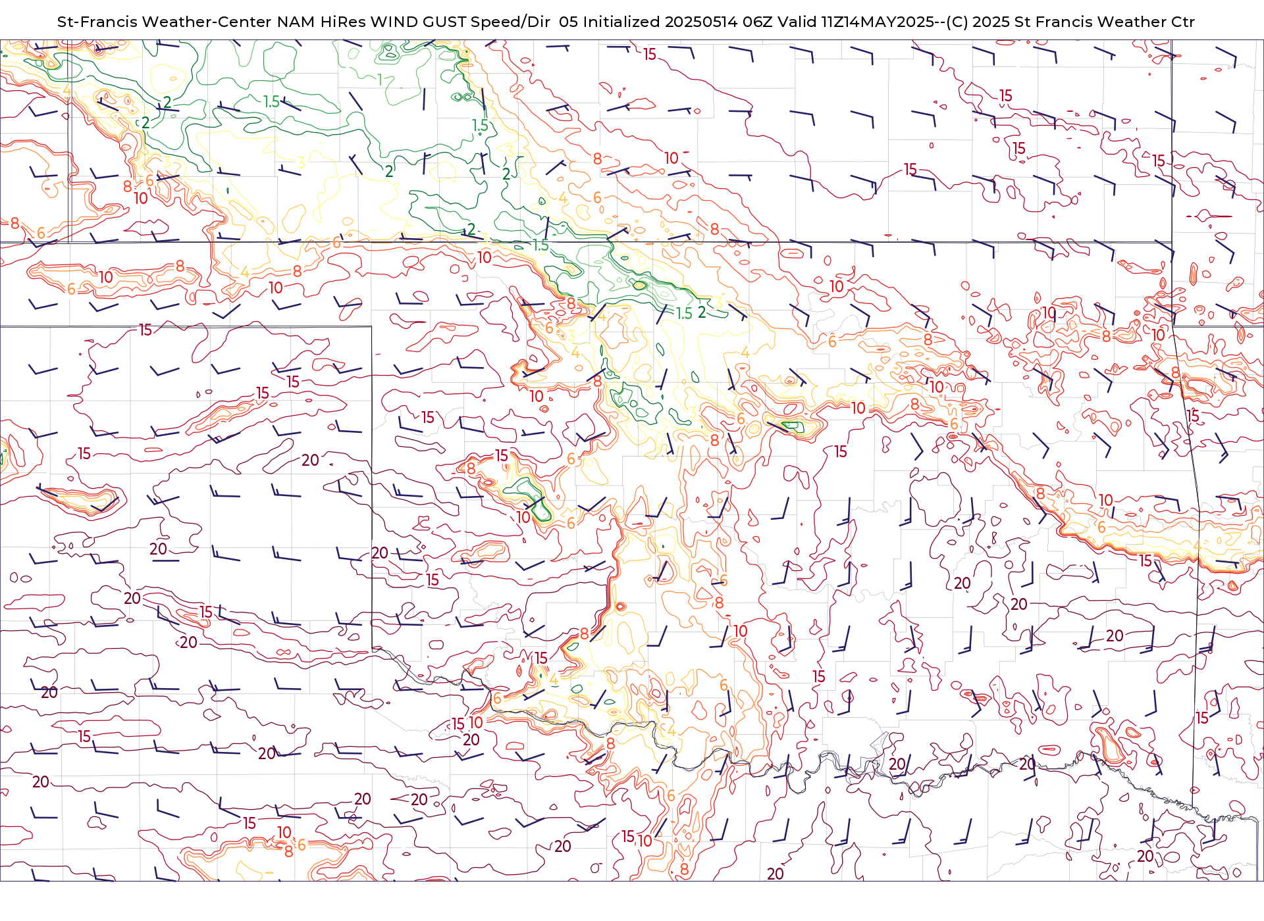Click the light green "1" contour label
The width and height of the screenshot is (1264, 921).
380,80
